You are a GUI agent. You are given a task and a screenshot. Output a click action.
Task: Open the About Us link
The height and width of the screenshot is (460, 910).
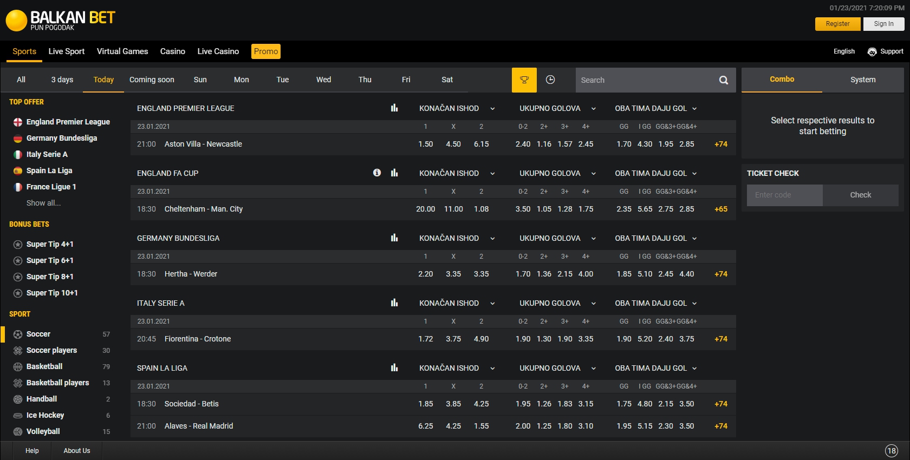click(x=77, y=451)
